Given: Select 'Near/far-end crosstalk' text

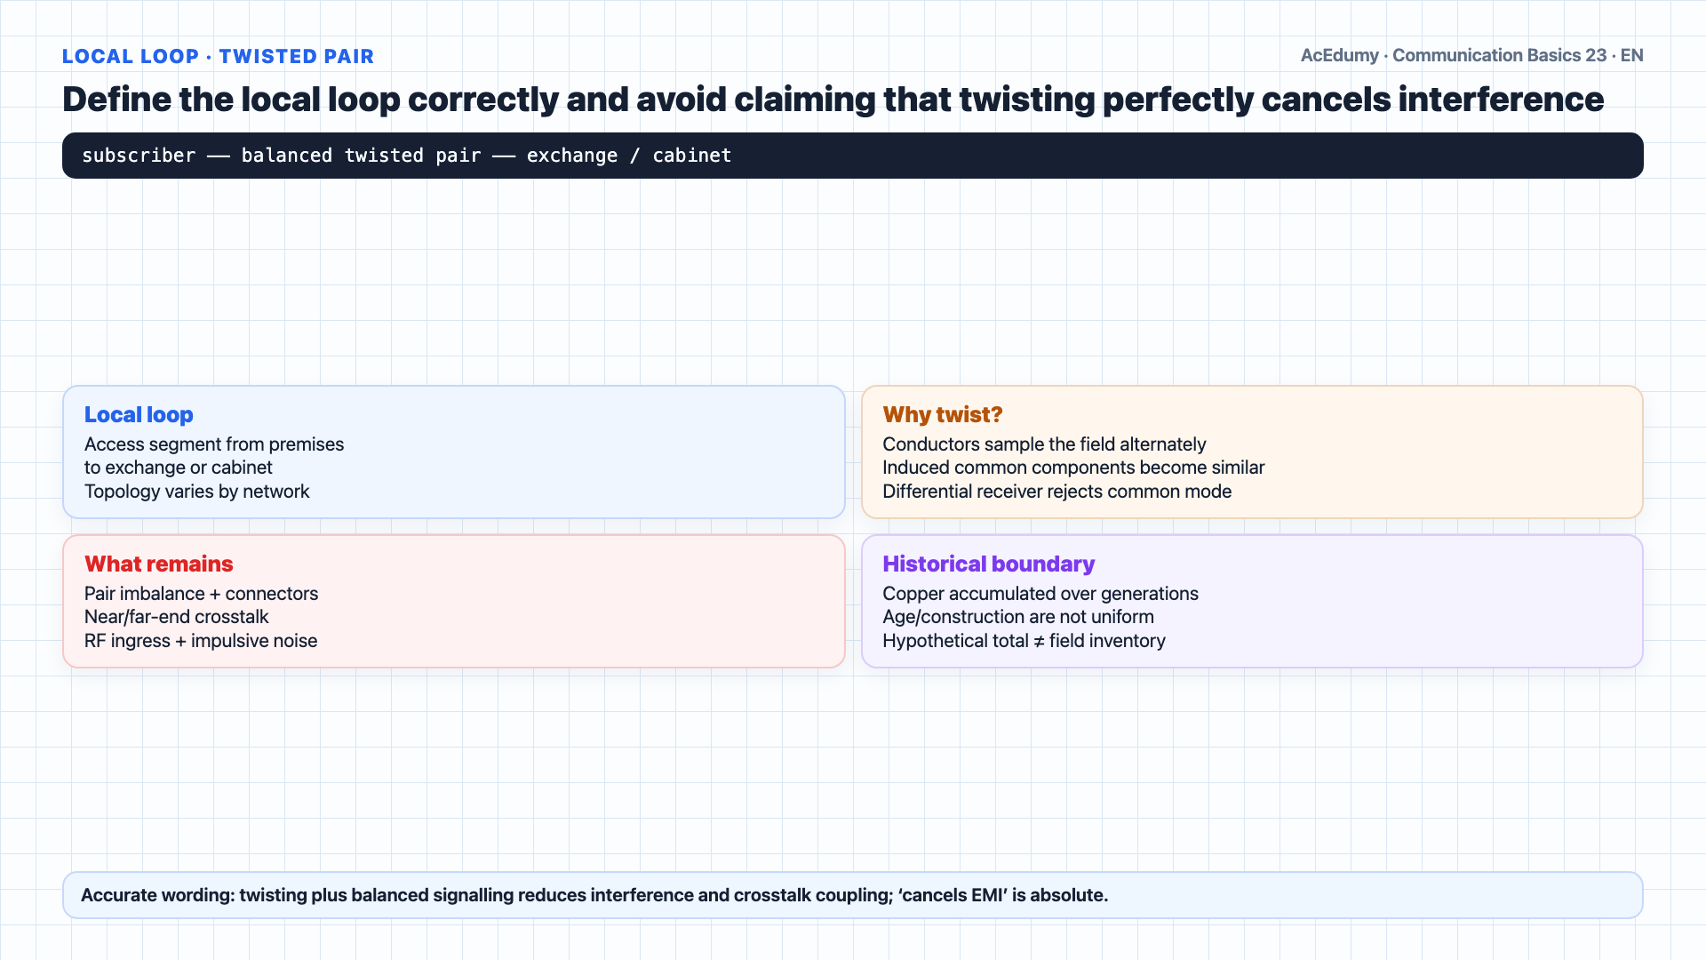Looking at the screenshot, I should click(x=176, y=617).
